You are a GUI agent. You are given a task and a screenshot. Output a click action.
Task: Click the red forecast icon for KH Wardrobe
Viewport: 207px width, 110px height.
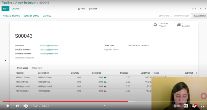105,91
